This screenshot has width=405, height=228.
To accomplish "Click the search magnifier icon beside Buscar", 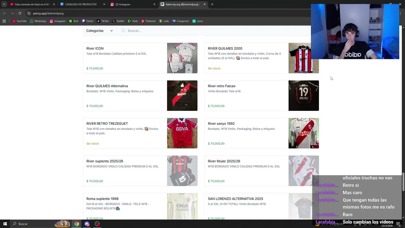I will tap(123, 31).
